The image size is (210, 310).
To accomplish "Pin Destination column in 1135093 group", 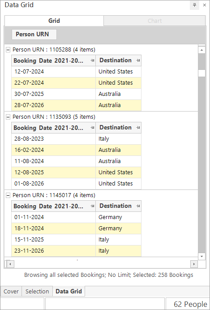I will click(138, 128).
